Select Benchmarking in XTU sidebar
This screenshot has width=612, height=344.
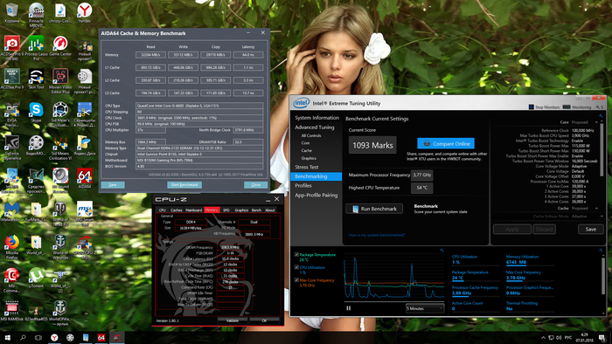(x=316, y=176)
